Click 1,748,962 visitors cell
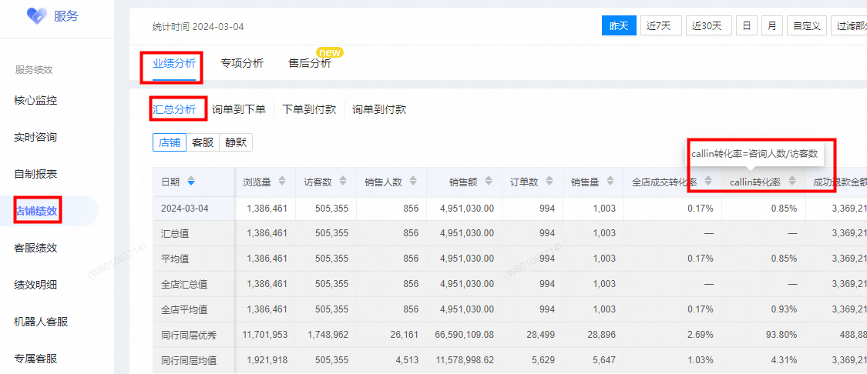 pos(328,335)
